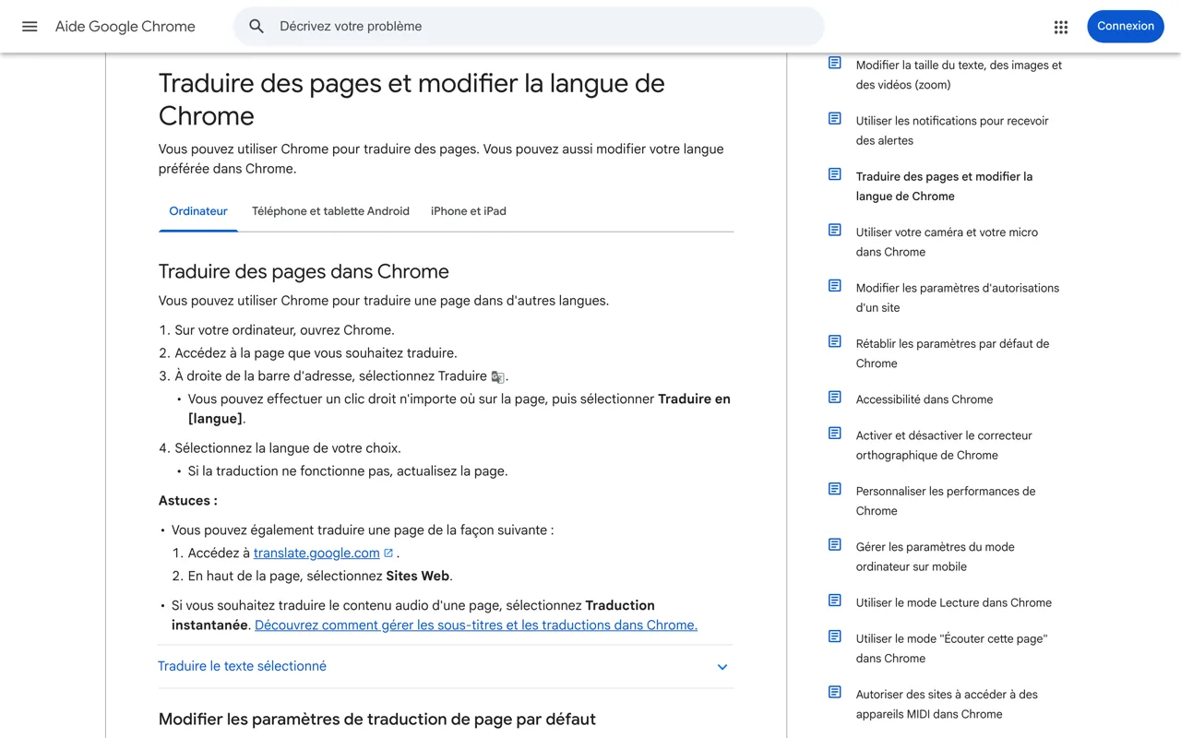1181x738 pixels.
Task: Open 'Autoriser des sites à accéder' MIDI article
Action: [x=947, y=704]
